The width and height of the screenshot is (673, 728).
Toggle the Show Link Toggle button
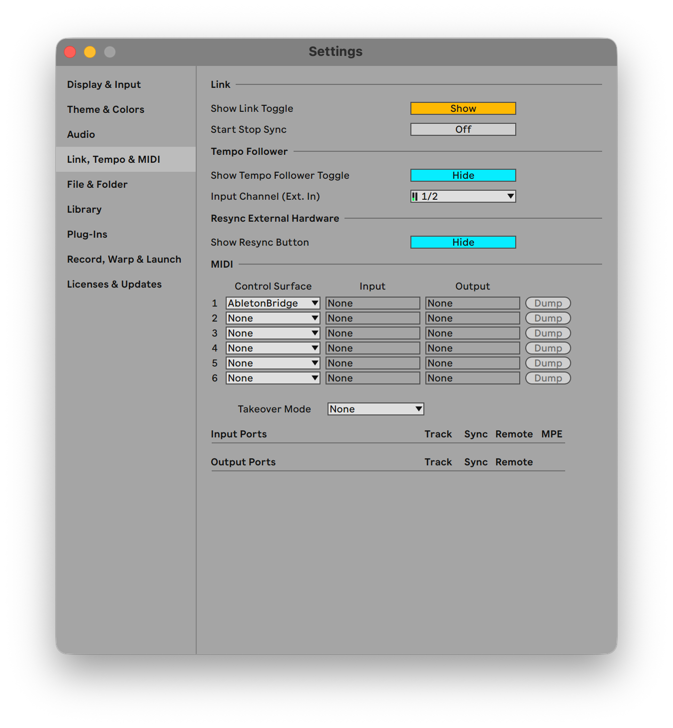pyautogui.click(x=463, y=108)
